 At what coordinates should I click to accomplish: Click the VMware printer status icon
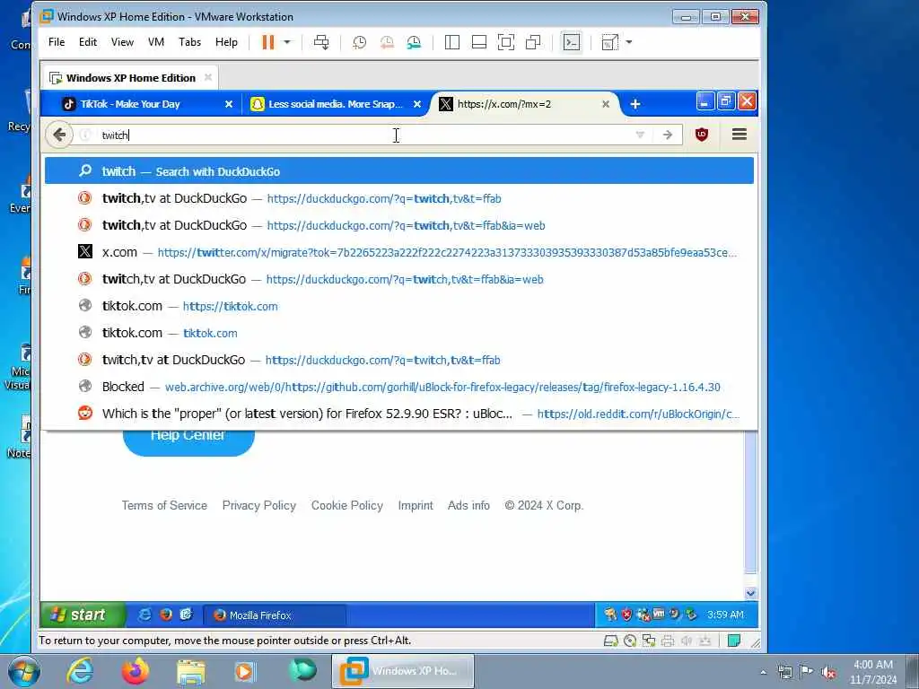[668, 641]
